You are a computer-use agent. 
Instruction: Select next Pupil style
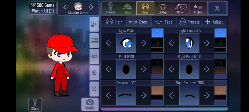144,69
